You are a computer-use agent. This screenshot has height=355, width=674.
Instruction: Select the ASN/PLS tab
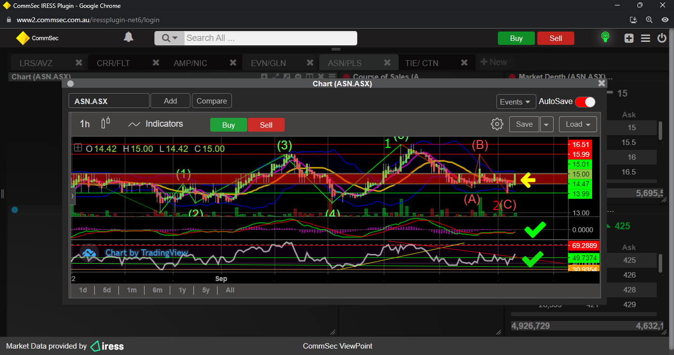click(345, 63)
